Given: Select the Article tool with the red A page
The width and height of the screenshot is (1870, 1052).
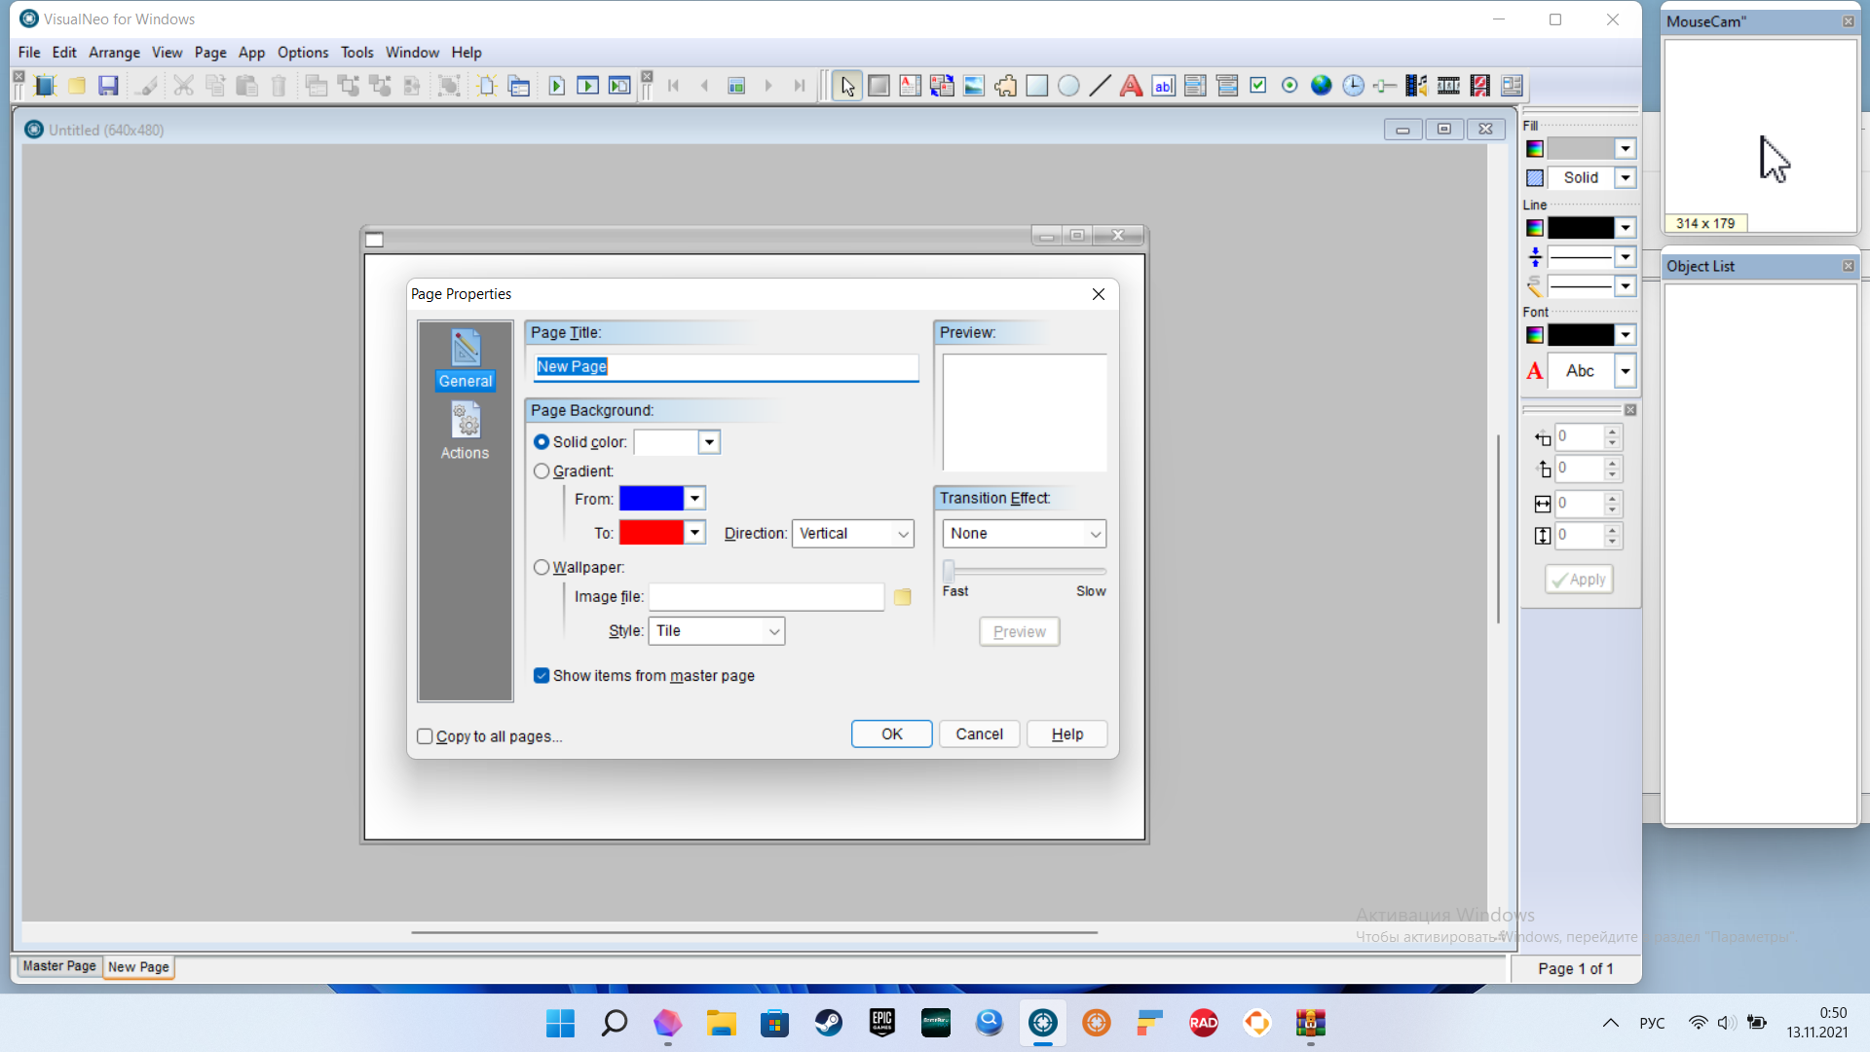Looking at the screenshot, I should [910, 86].
